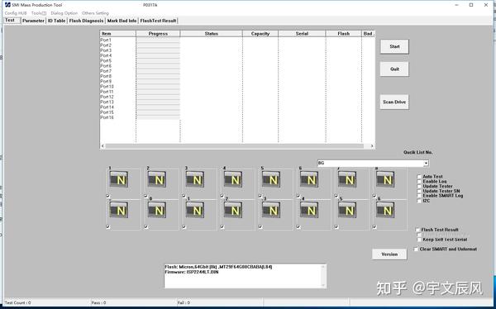Check the Update Tester SN option
The image size is (496, 309).
point(419,191)
